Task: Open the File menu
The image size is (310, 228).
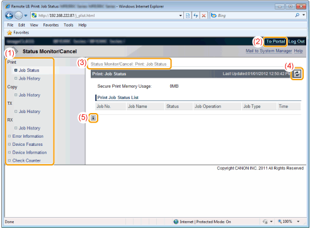Action: 10,25
